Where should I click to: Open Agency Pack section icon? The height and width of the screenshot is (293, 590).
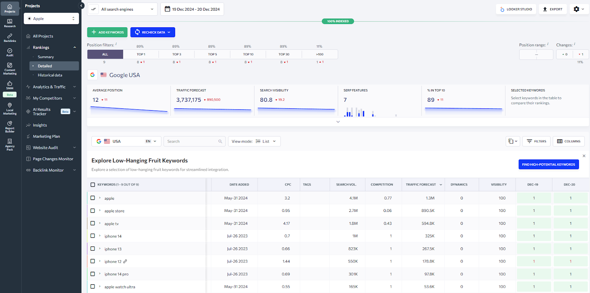pos(10,144)
